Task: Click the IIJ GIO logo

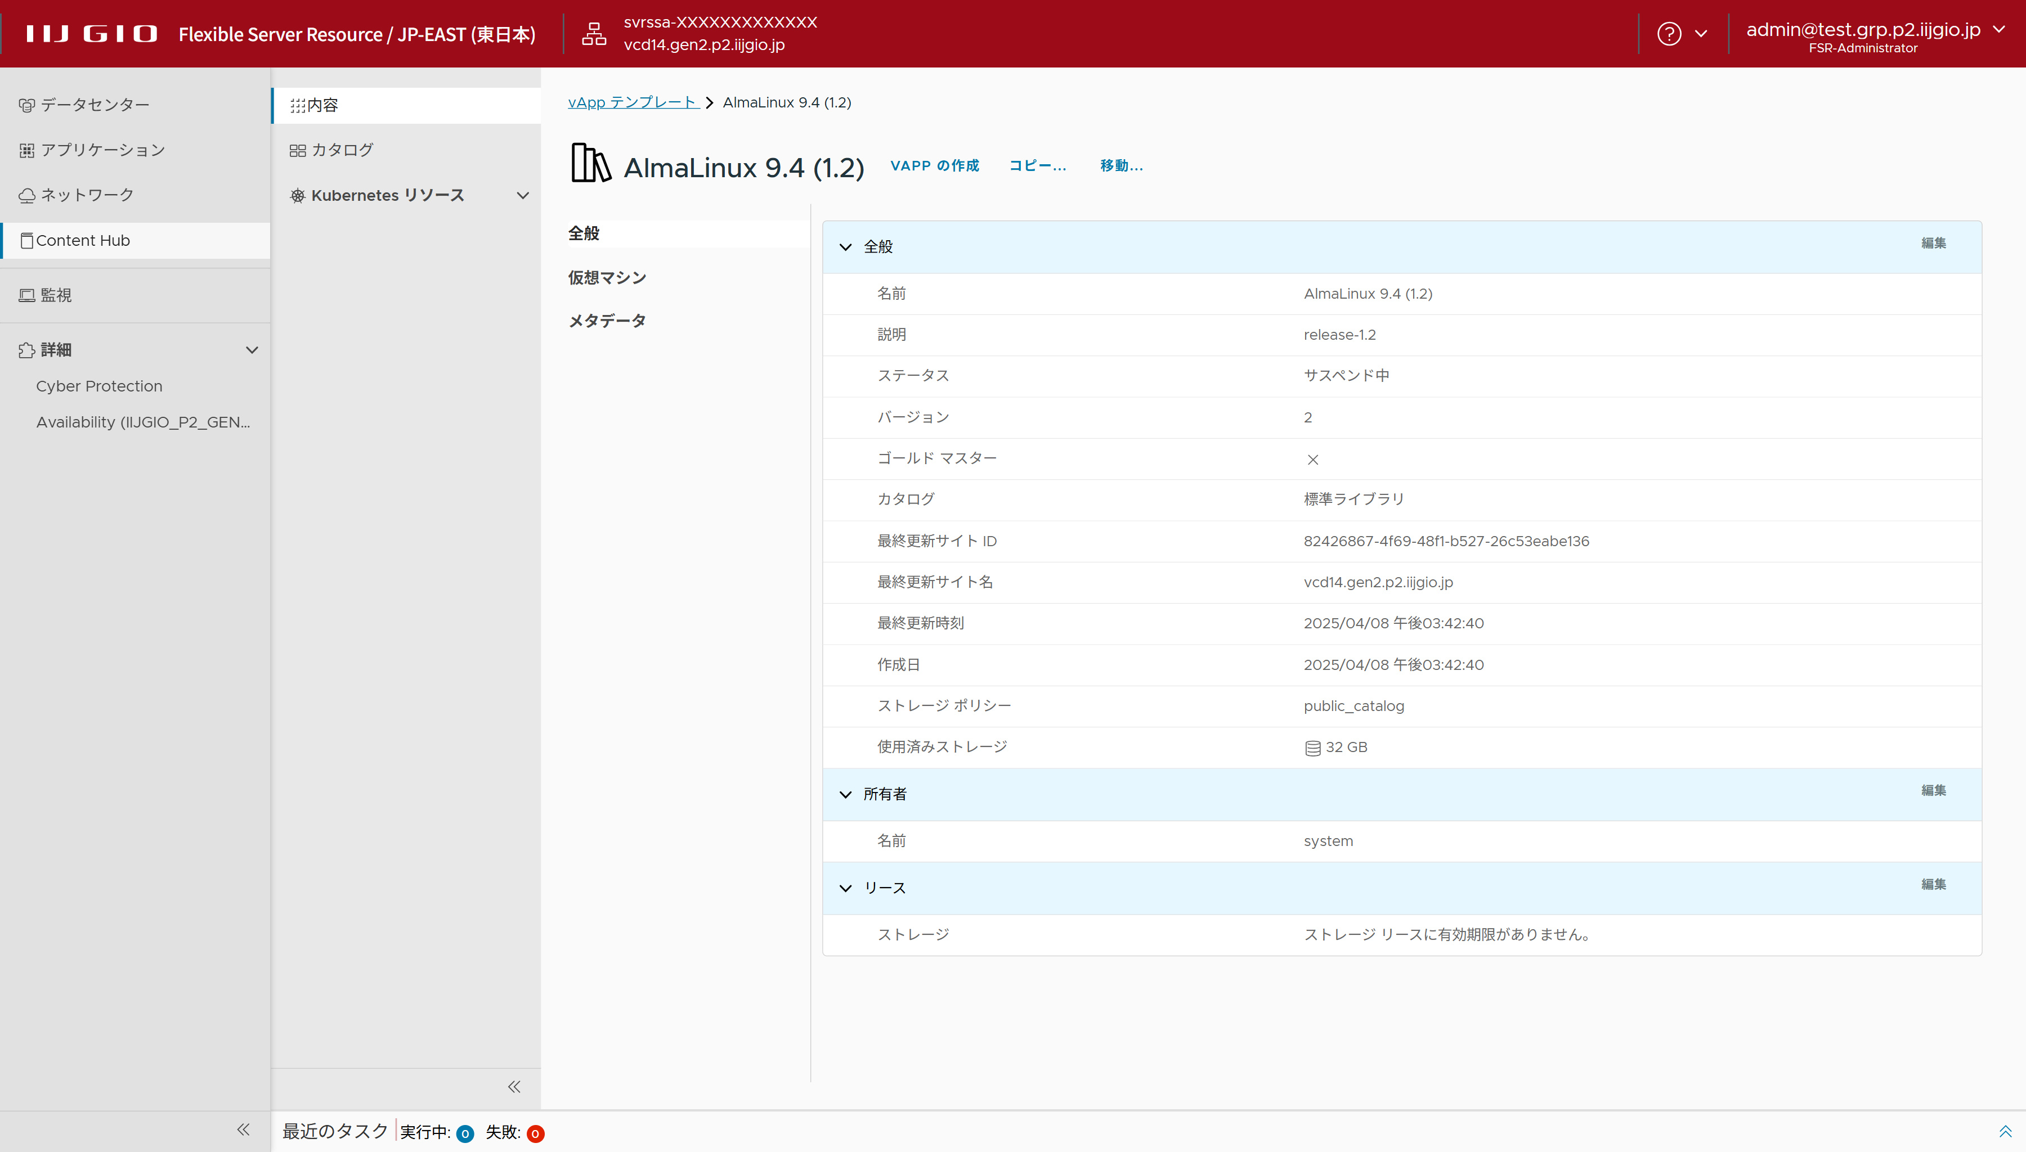Action: pos(91,33)
